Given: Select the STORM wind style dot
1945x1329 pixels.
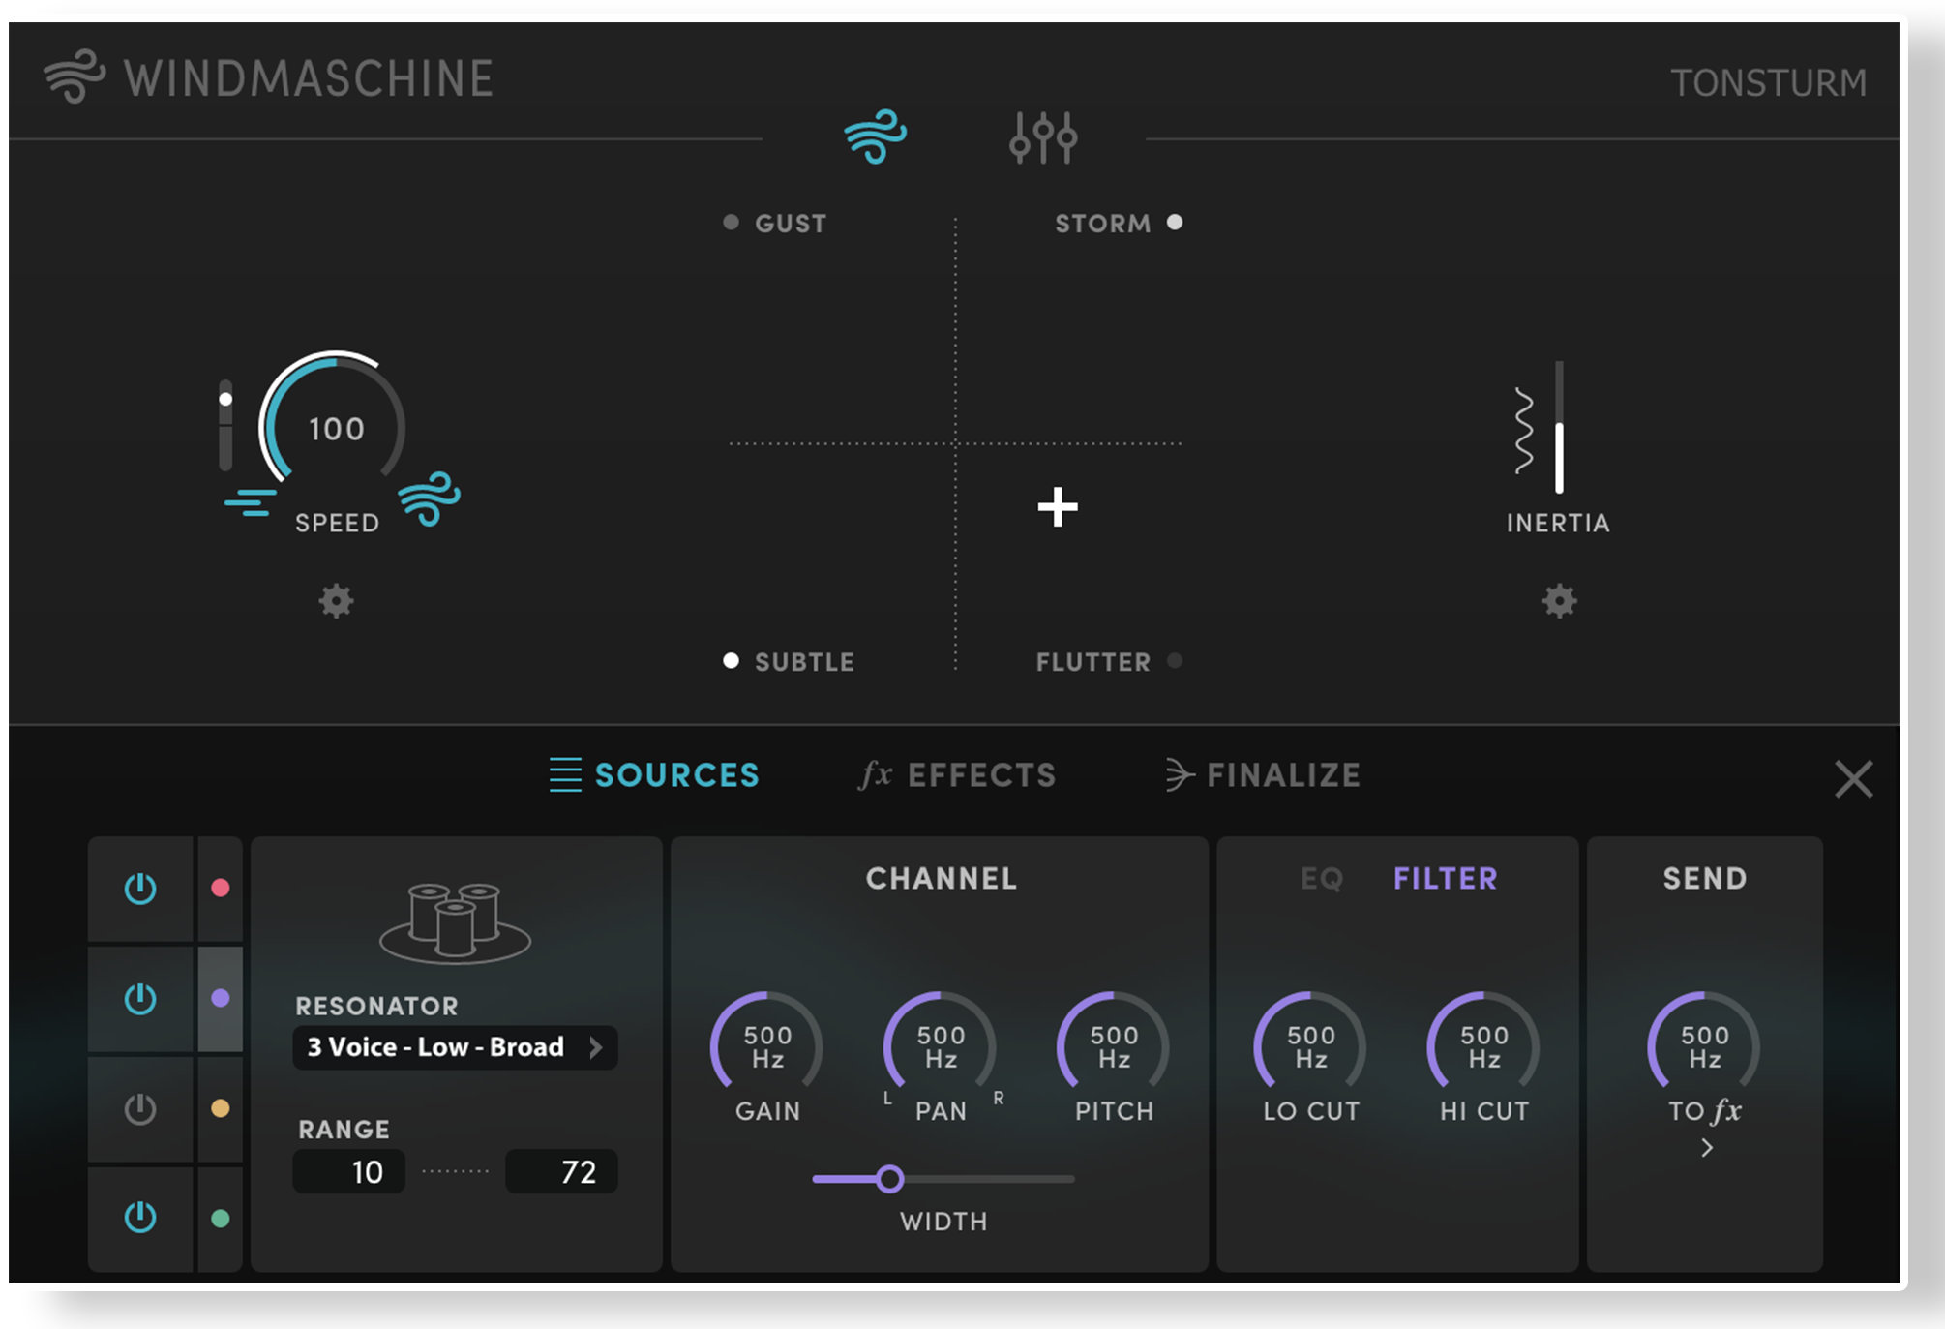Looking at the screenshot, I should (1176, 222).
